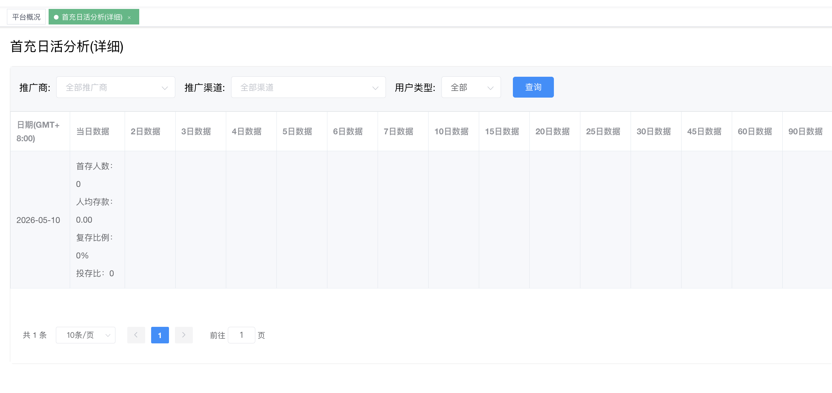The width and height of the screenshot is (832, 393).
Task: Click the 3日数据 column header
Action: click(x=201, y=132)
